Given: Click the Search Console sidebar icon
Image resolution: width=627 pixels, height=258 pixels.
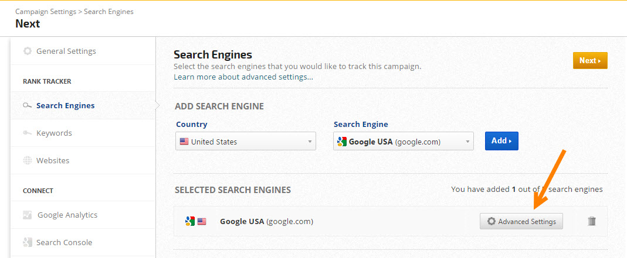Looking at the screenshot, I should (27, 242).
